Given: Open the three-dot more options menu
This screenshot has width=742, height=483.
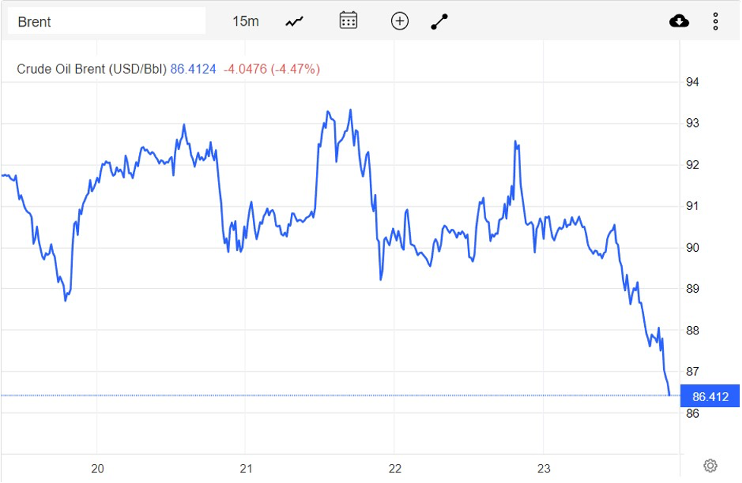Looking at the screenshot, I should click(715, 21).
